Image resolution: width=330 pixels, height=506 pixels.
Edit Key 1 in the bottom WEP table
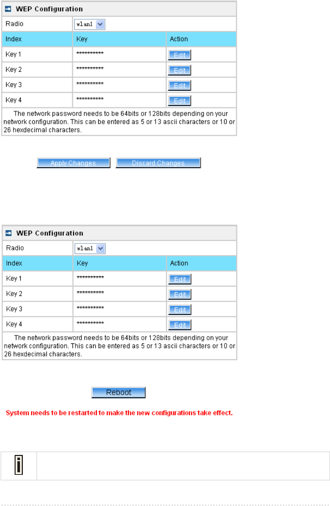tap(180, 279)
